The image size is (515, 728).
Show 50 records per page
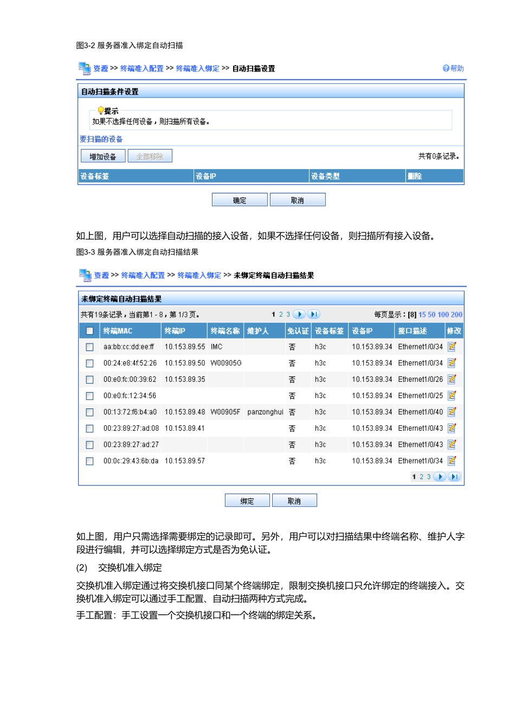coord(432,315)
